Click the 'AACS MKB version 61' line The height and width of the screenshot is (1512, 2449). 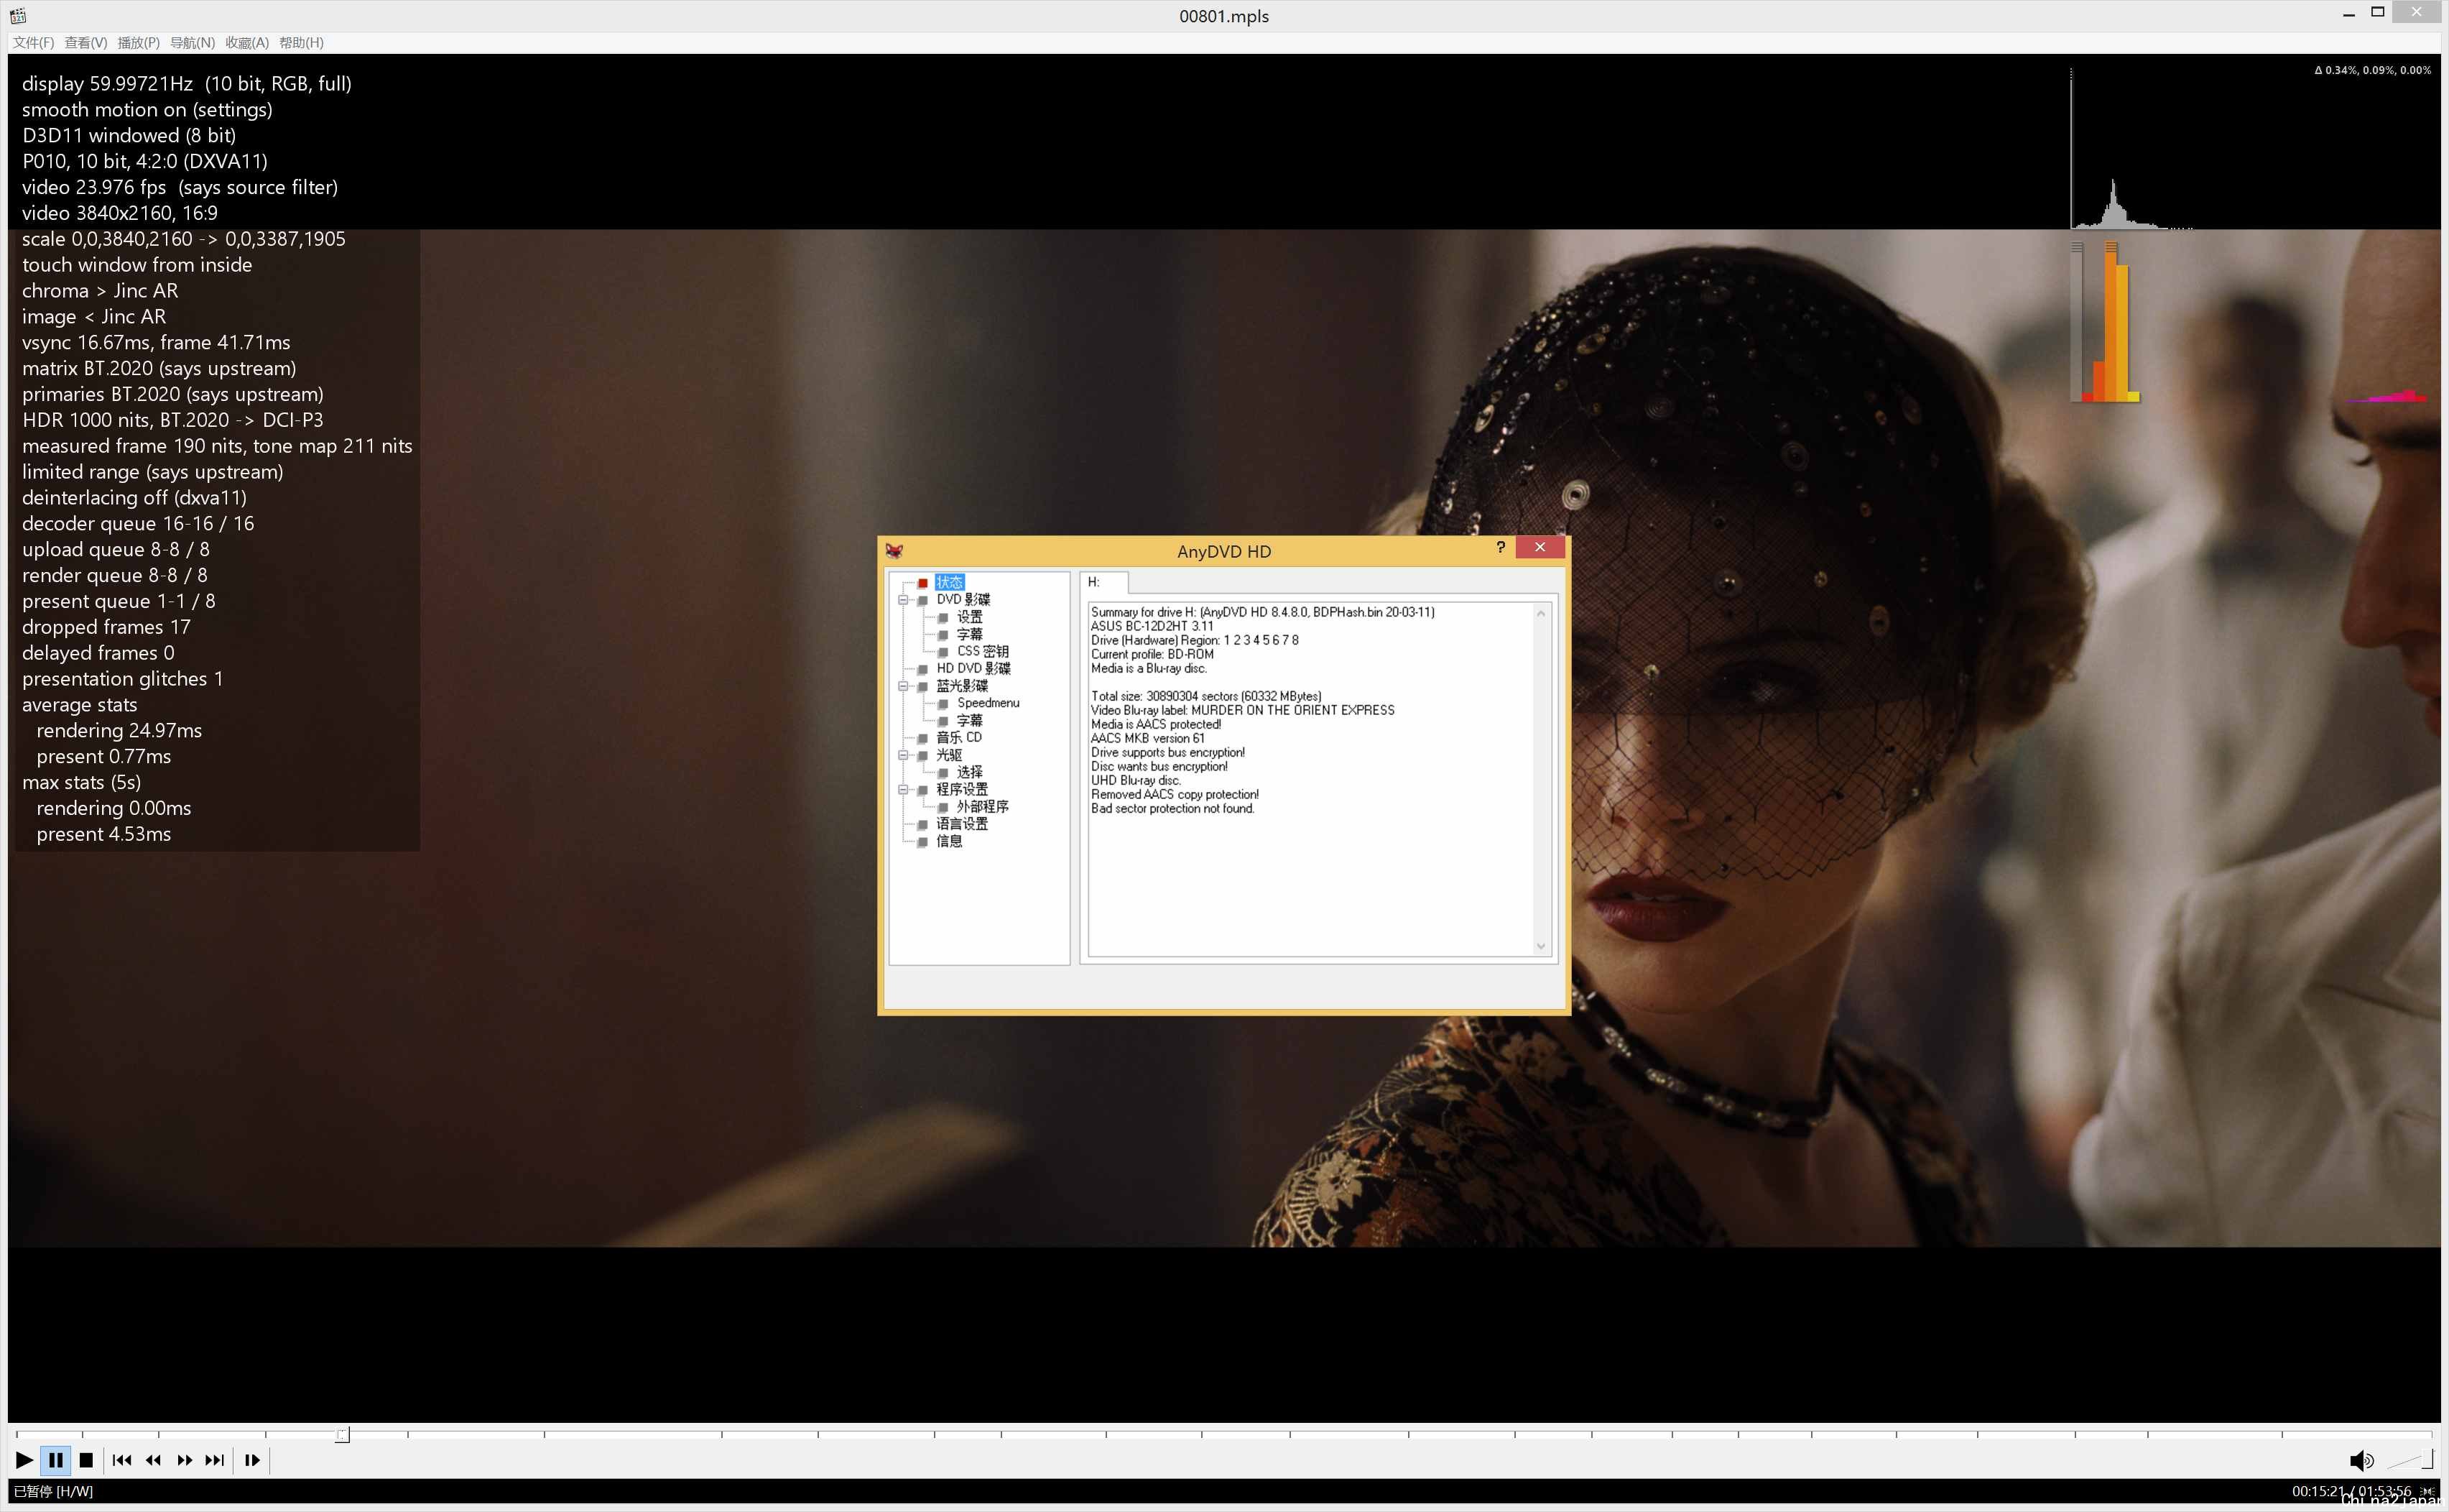point(1147,738)
